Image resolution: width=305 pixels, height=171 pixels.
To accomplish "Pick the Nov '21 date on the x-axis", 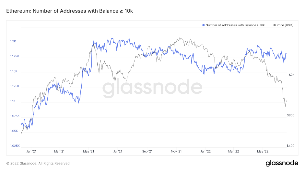I will [176, 151].
